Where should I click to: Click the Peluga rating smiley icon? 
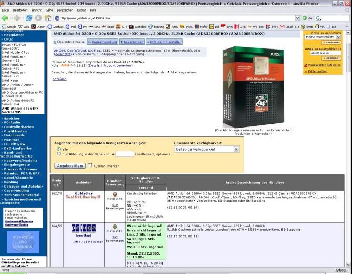115,227
